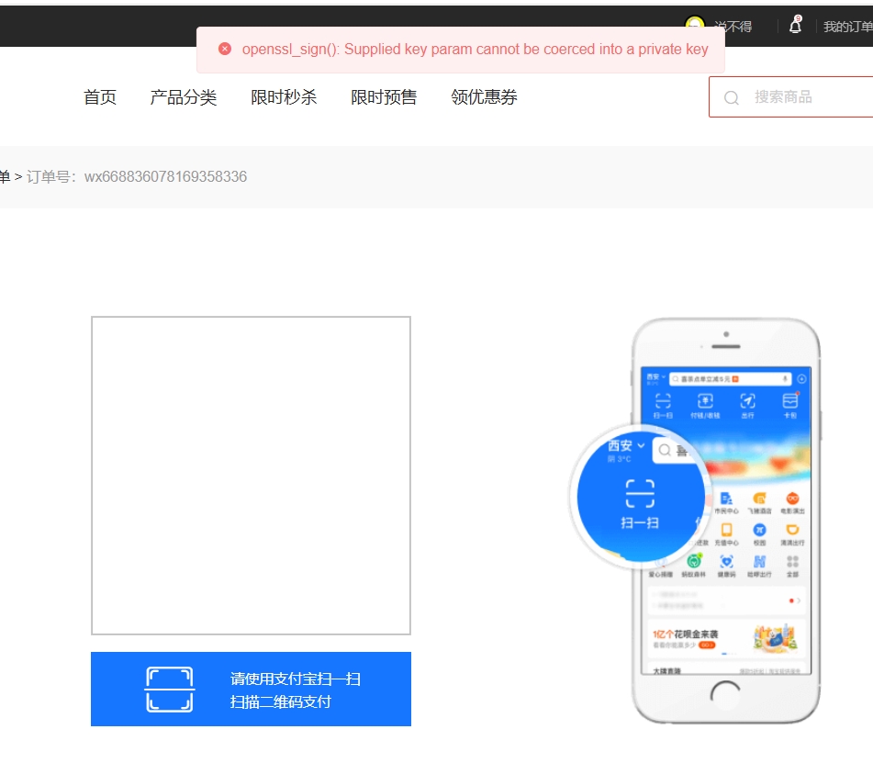Open the 产品分类 menu item

(x=184, y=97)
